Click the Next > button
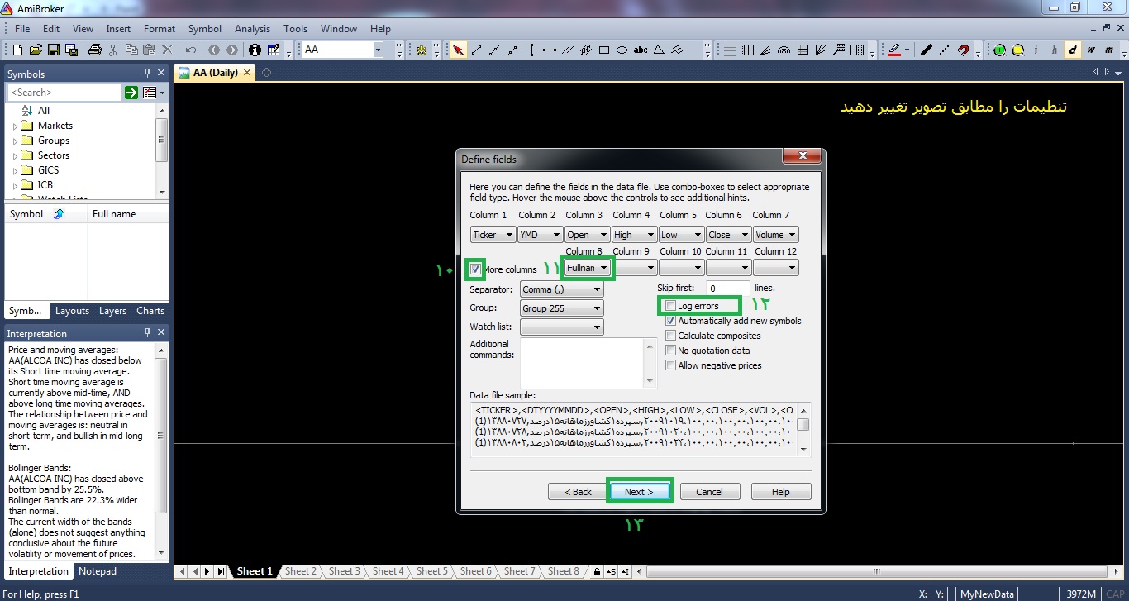 point(639,492)
